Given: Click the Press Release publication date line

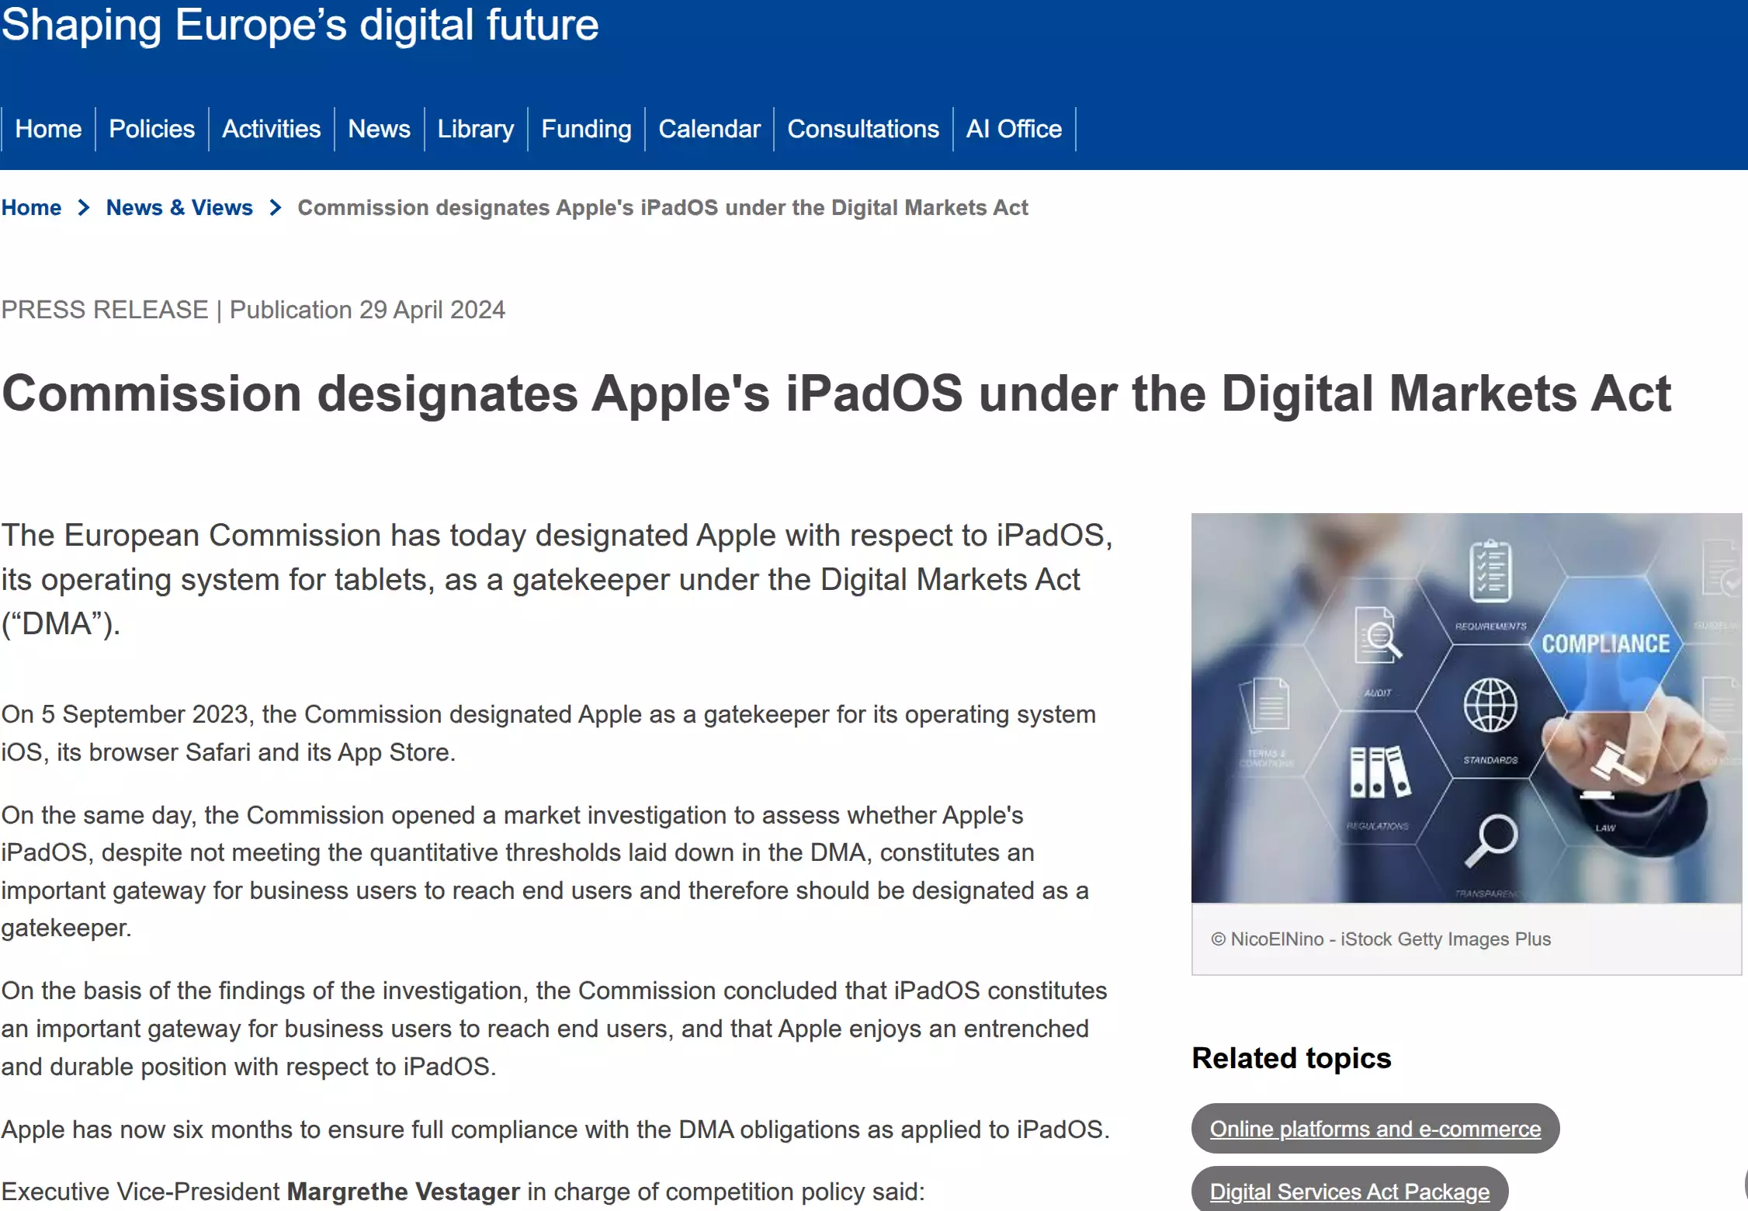Looking at the screenshot, I should [253, 310].
